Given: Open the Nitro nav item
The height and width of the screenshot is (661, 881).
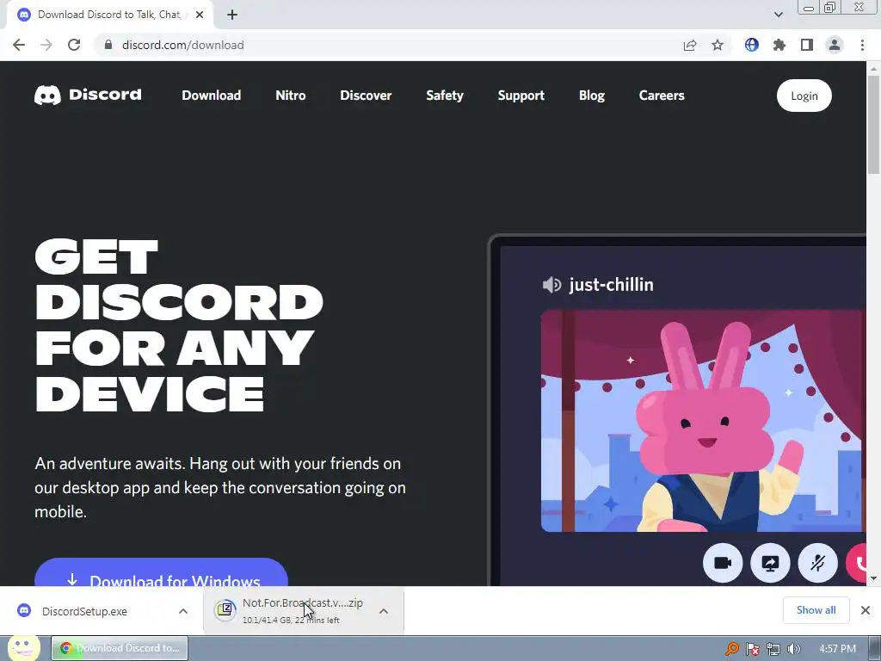Looking at the screenshot, I should coord(291,96).
